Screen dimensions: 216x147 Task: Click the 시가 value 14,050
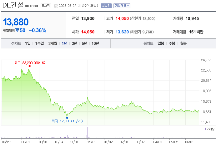click(88, 32)
